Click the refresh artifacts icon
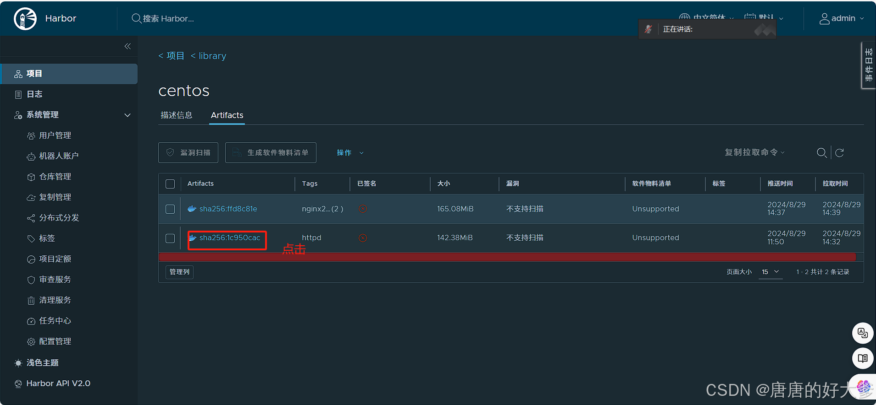Image resolution: width=876 pixels, height=405 pixels. click(x=840, y=153)
